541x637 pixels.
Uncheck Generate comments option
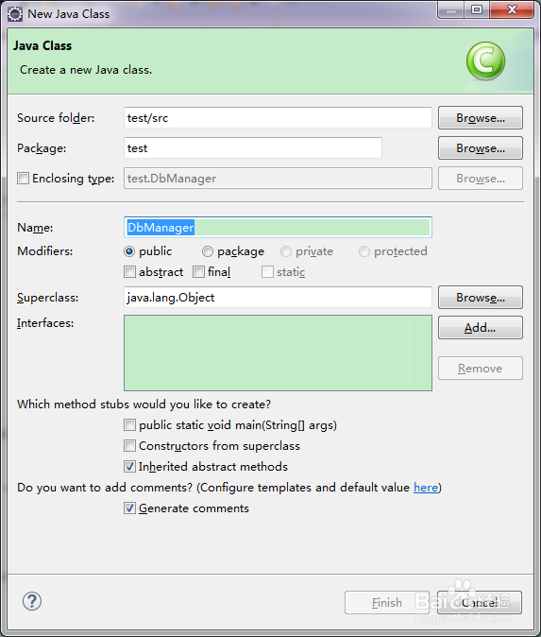[130, 508]
